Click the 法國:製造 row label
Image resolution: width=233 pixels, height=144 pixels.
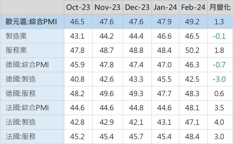click(21, 122)
